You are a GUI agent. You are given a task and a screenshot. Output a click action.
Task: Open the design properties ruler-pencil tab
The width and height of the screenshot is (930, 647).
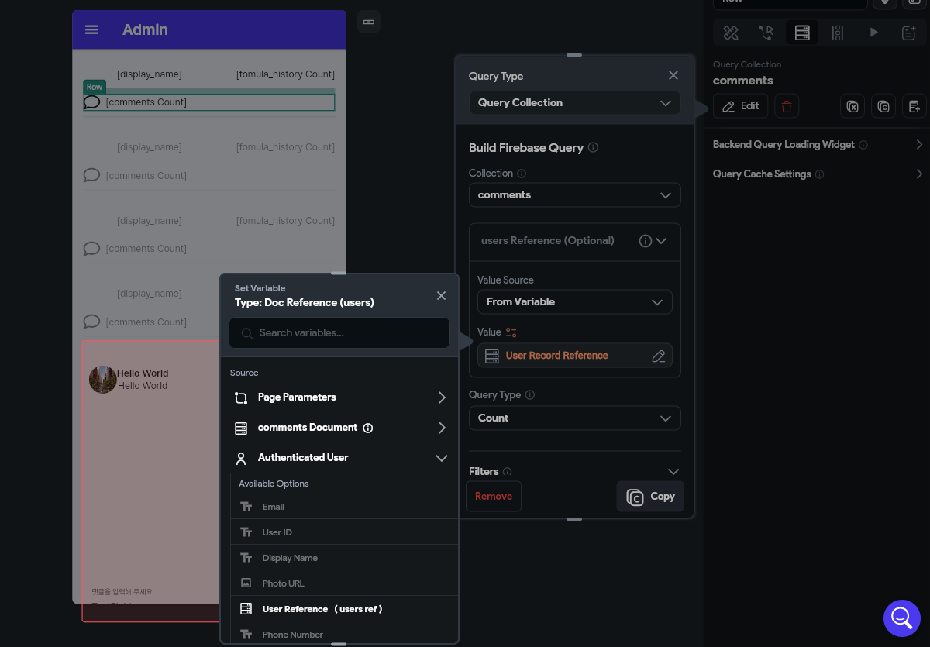[731, 33]
